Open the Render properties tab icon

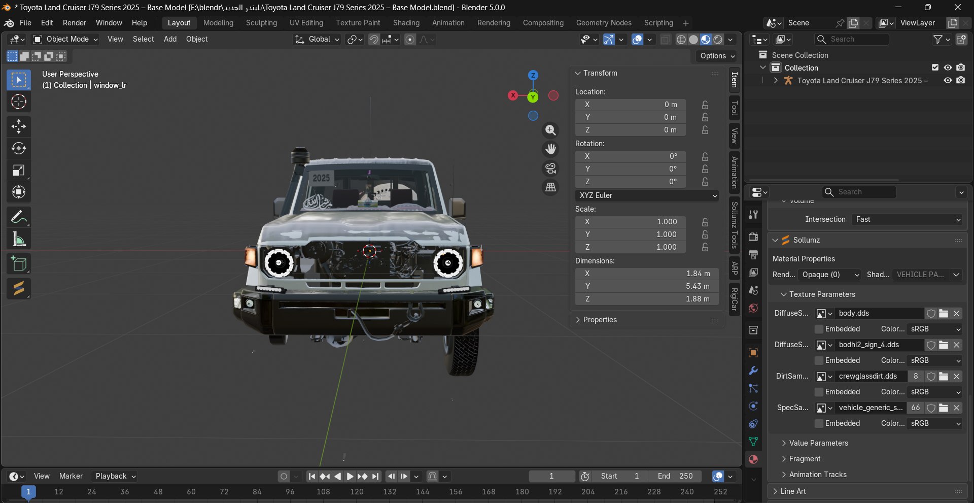753,237
